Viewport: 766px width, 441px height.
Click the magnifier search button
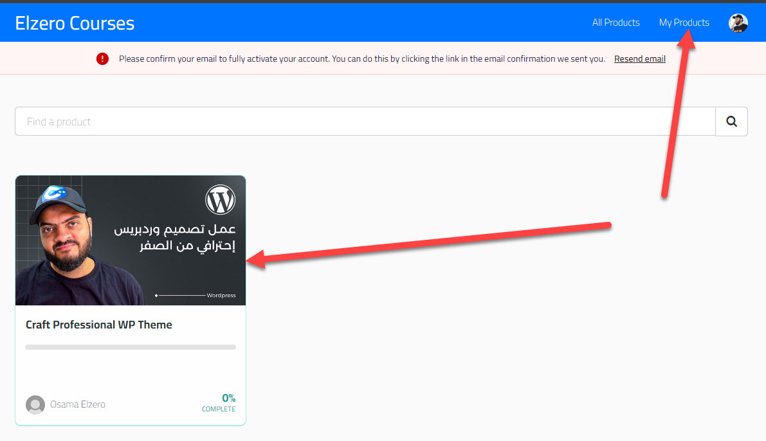pyautogui.click(x=731, y=121)
